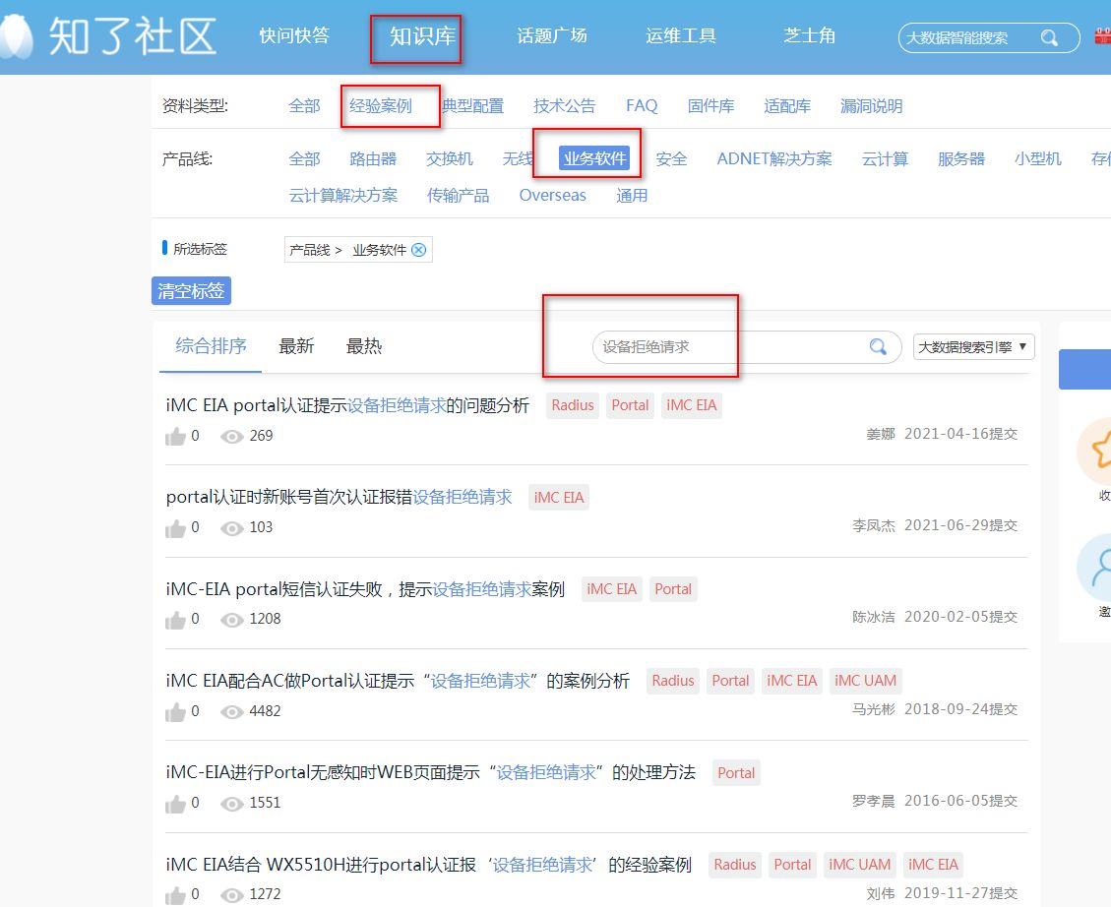Filter by 业务软件 product line

pyautogui.click(x=594, y=158)
